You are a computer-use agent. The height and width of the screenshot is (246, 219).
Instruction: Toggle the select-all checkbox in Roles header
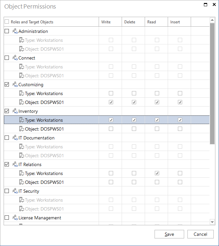click(7, 22)
